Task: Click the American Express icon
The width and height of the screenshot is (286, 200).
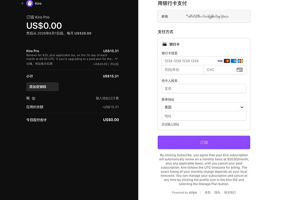Action: pyautogui.click(x=233, y=61)
